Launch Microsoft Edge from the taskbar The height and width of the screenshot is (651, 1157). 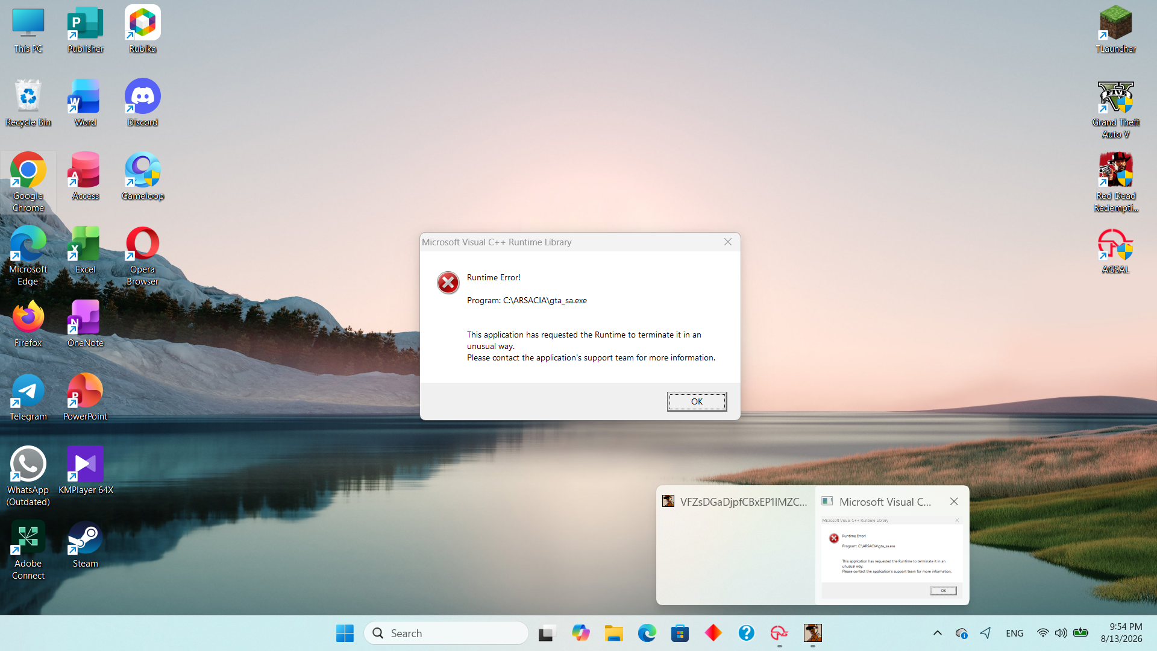click(647, 633)
